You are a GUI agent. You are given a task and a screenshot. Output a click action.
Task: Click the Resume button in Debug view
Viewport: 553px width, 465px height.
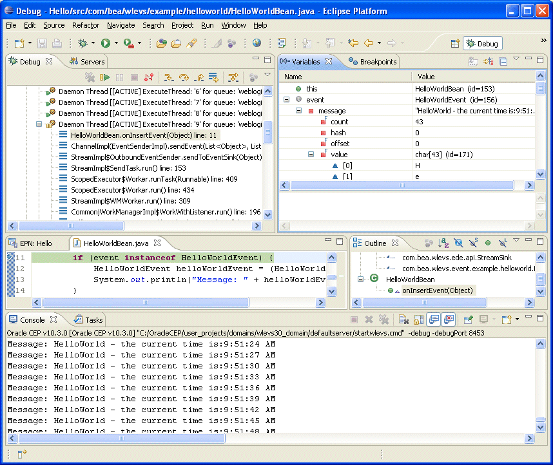tap(104, 77)
